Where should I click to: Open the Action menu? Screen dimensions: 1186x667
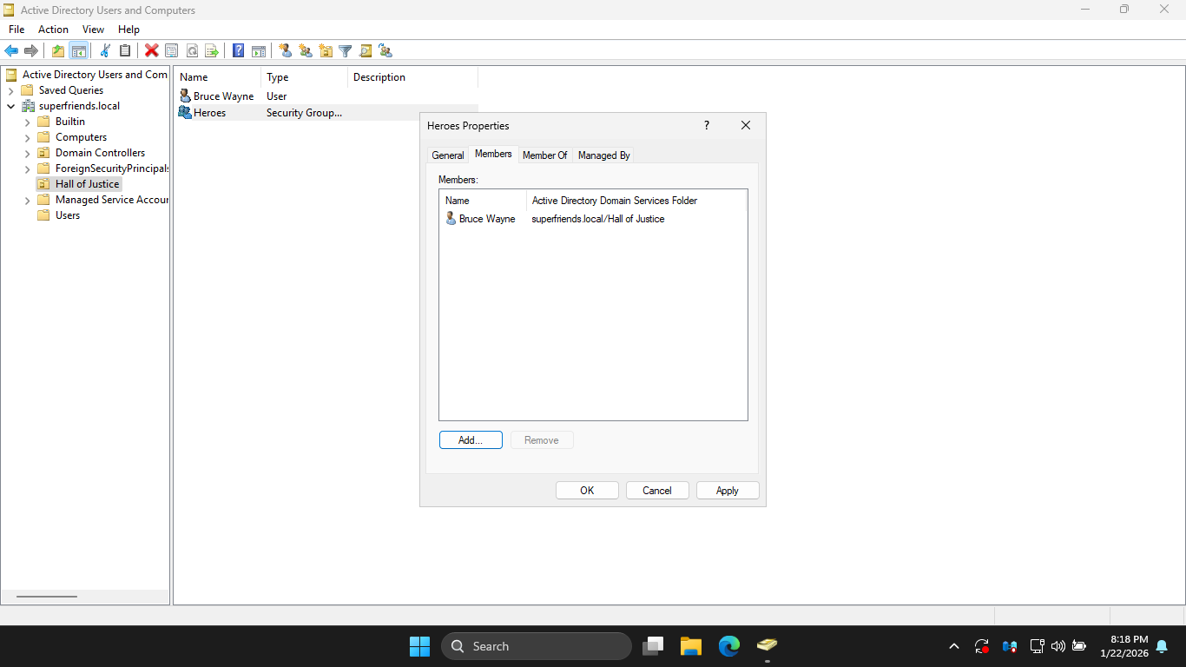(53, 30)
